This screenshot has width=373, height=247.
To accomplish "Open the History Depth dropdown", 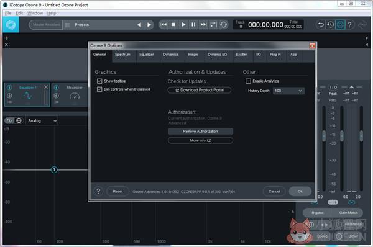I will click(x=288, y=91).
